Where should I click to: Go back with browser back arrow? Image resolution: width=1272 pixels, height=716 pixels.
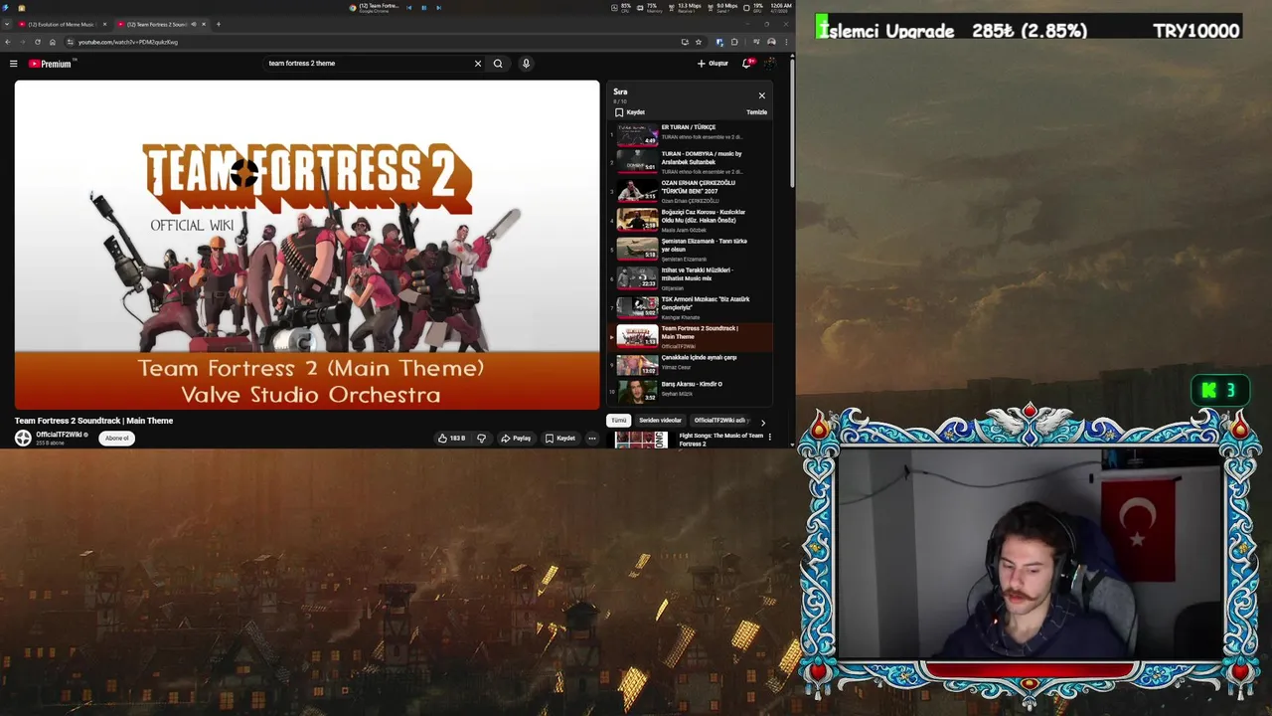[8, 42]
